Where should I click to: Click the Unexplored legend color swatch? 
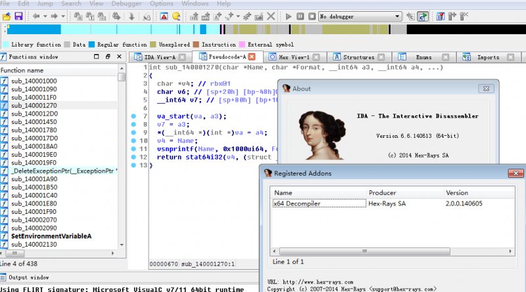(x=153, y=45)
